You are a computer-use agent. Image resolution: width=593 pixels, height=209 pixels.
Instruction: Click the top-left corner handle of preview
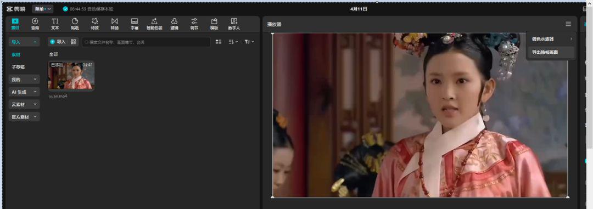tap(273, 33)
